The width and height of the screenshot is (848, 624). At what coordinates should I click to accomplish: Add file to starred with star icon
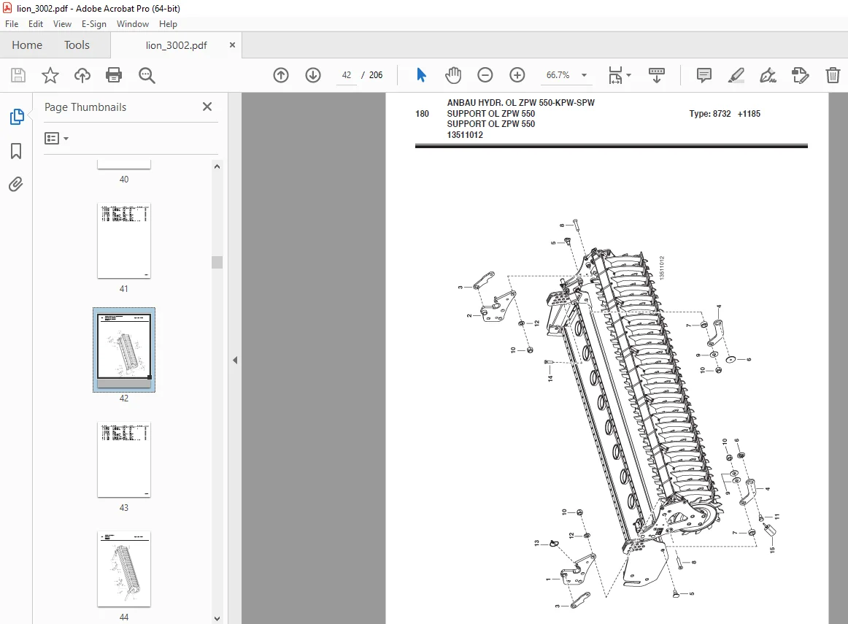pyautogui.click(x=50, y=75)
